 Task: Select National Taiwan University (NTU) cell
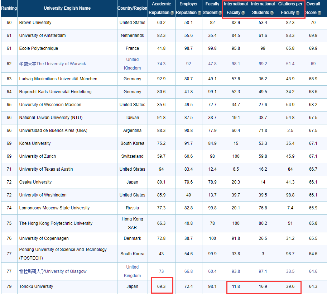pos(67,118)
